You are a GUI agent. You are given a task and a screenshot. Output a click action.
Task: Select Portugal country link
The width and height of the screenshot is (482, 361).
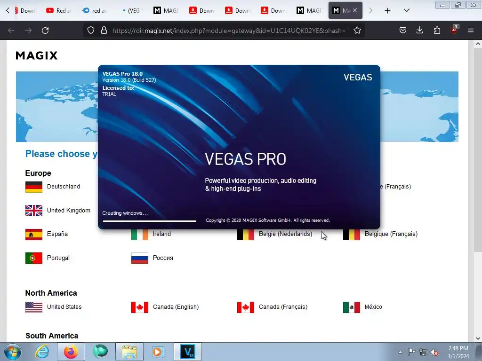pyautogui.click(x=58, y=258)
